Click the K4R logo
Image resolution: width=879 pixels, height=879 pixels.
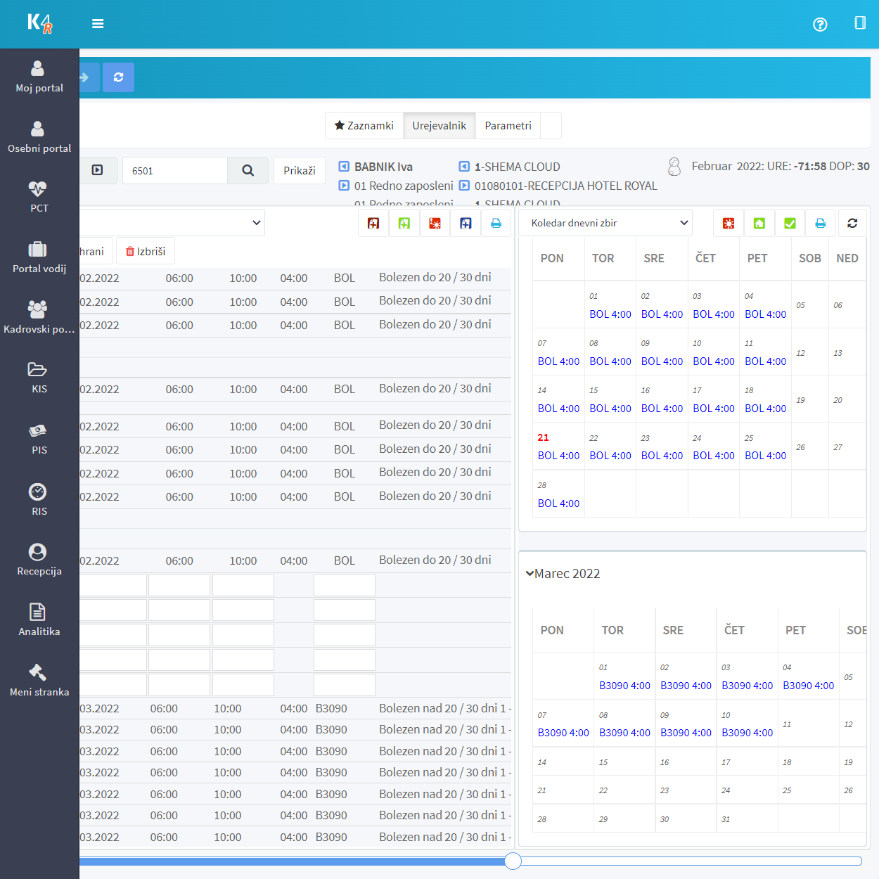[x=40, y=24]
